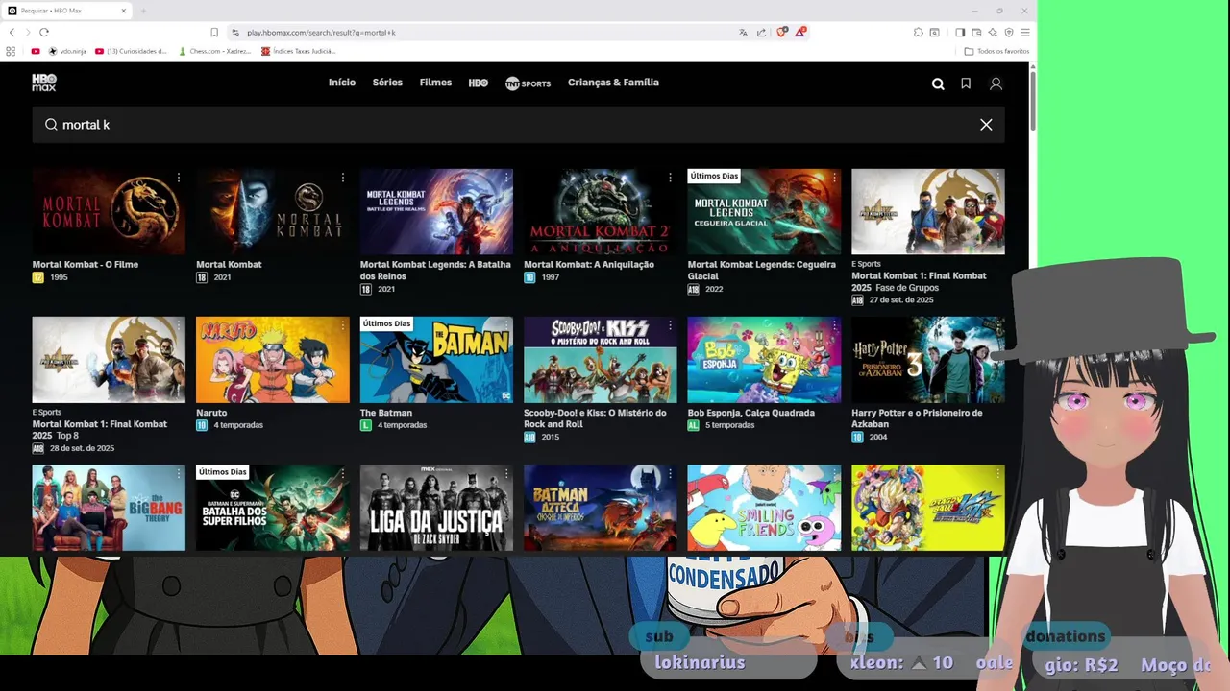
Task: Open the vdo.ninja bookmark
Action: [x=67, y=51]
